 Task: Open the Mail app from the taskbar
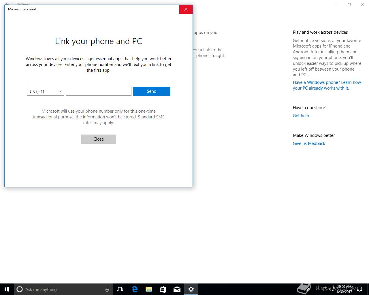point(177,289)
